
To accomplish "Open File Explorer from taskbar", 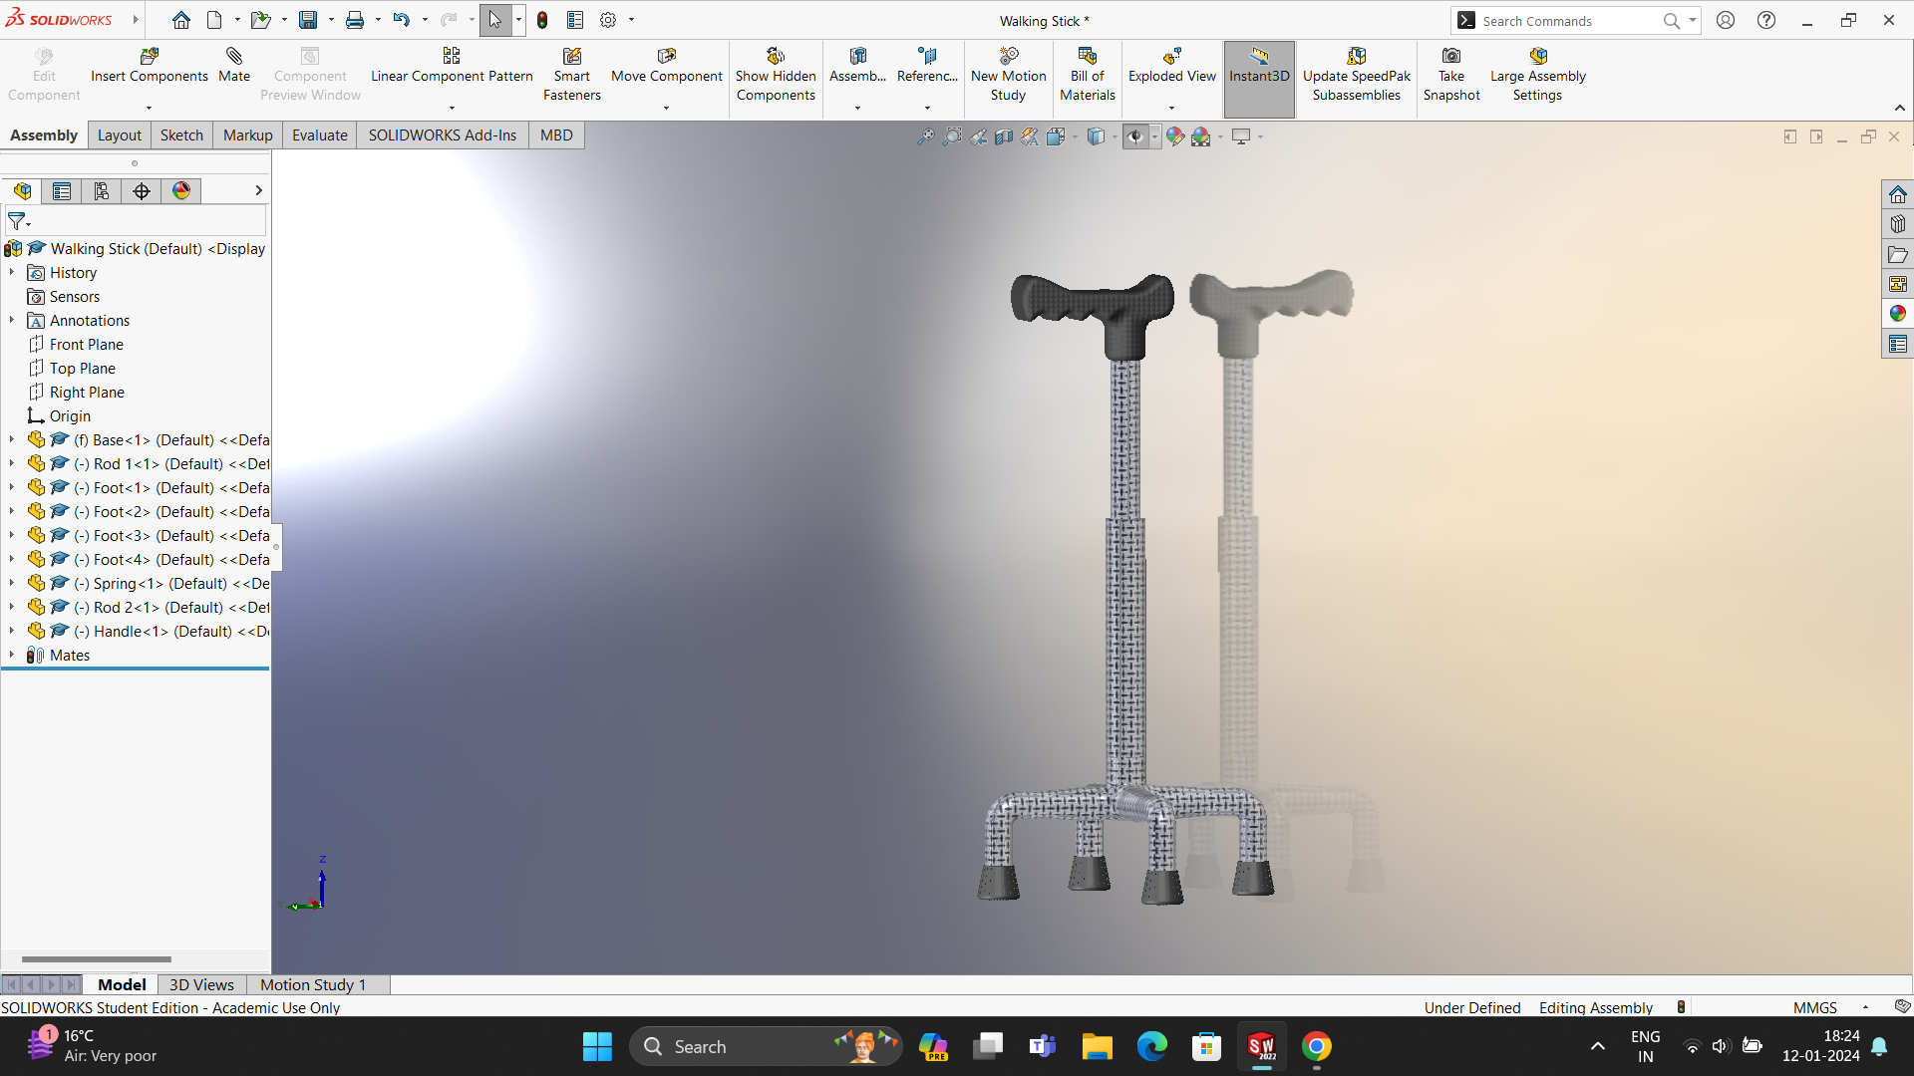I will (x=1097, y=1046).
